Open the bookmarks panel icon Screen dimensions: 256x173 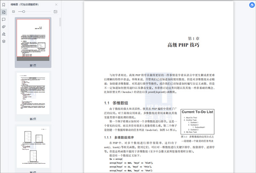tap(3, 5)
